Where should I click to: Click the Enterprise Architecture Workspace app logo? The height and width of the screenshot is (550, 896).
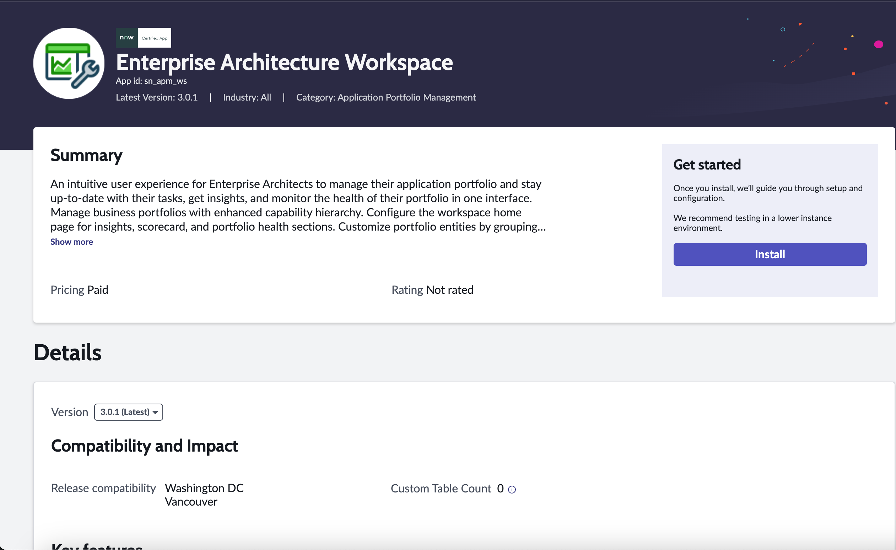69,63
